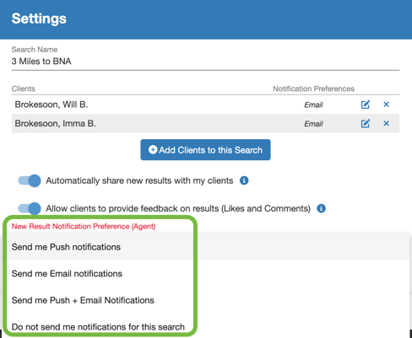The height and width of the screenshot is (338, 412).
Task: Click Add Clients to this Search button
Action: [205, 150]
